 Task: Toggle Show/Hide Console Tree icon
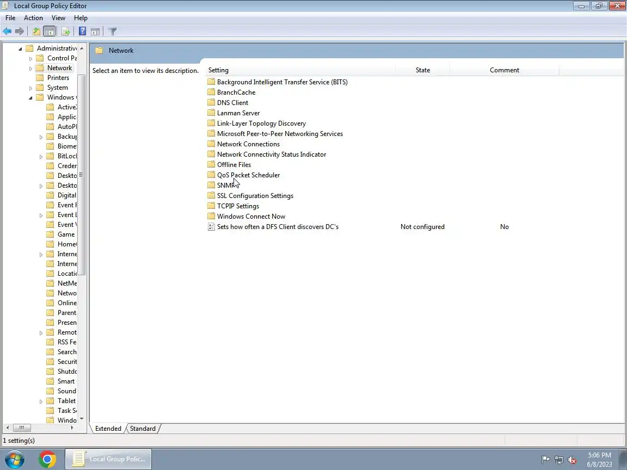click(49, 31)
